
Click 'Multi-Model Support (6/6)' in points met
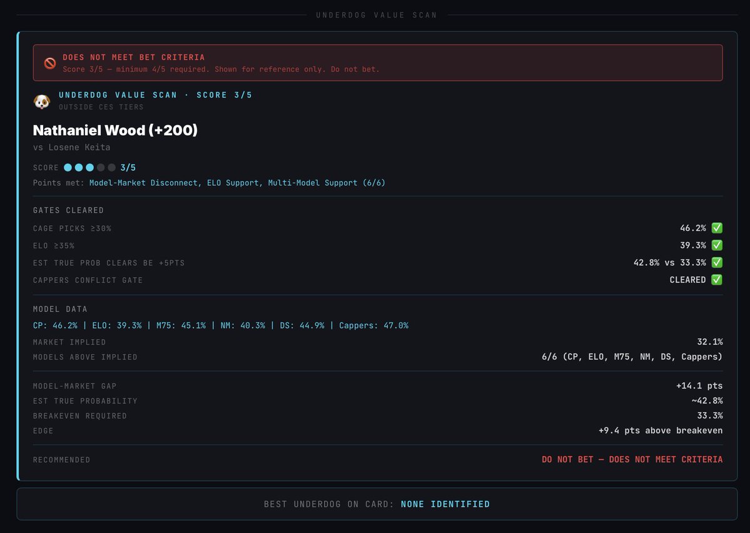pyautogui.click(x=327, y=183)
